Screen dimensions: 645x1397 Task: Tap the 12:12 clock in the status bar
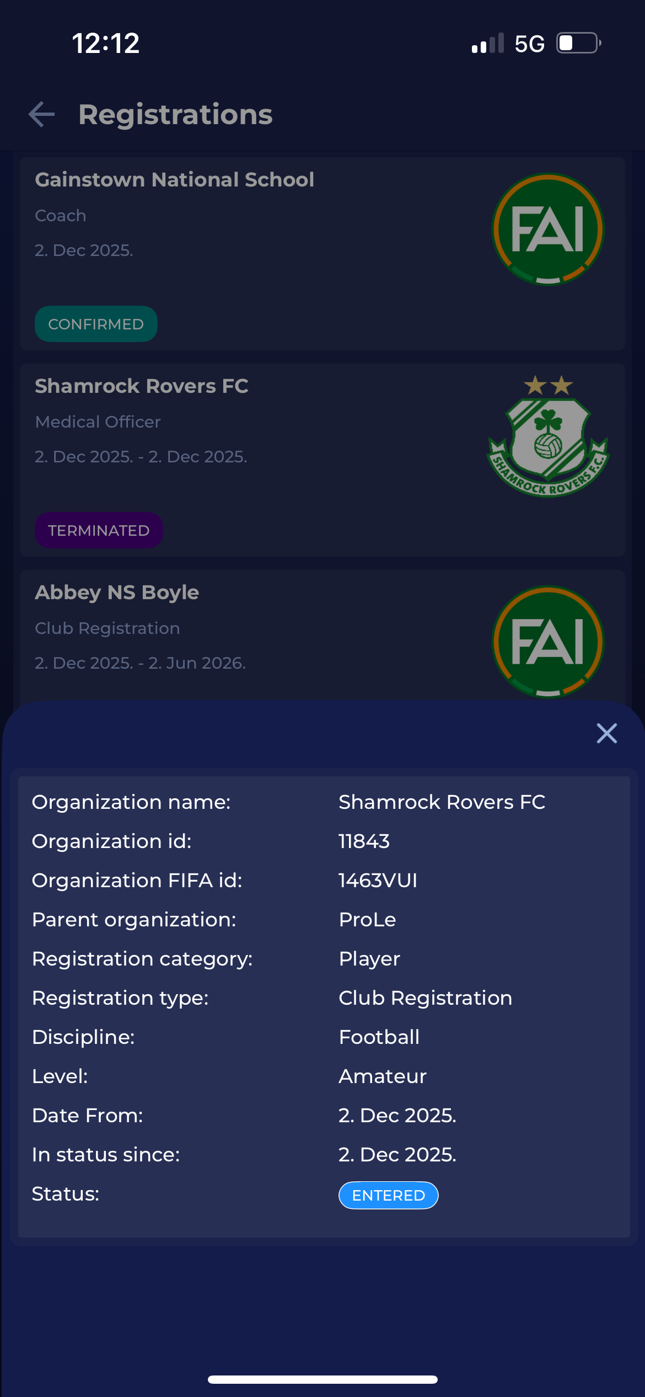106,43
